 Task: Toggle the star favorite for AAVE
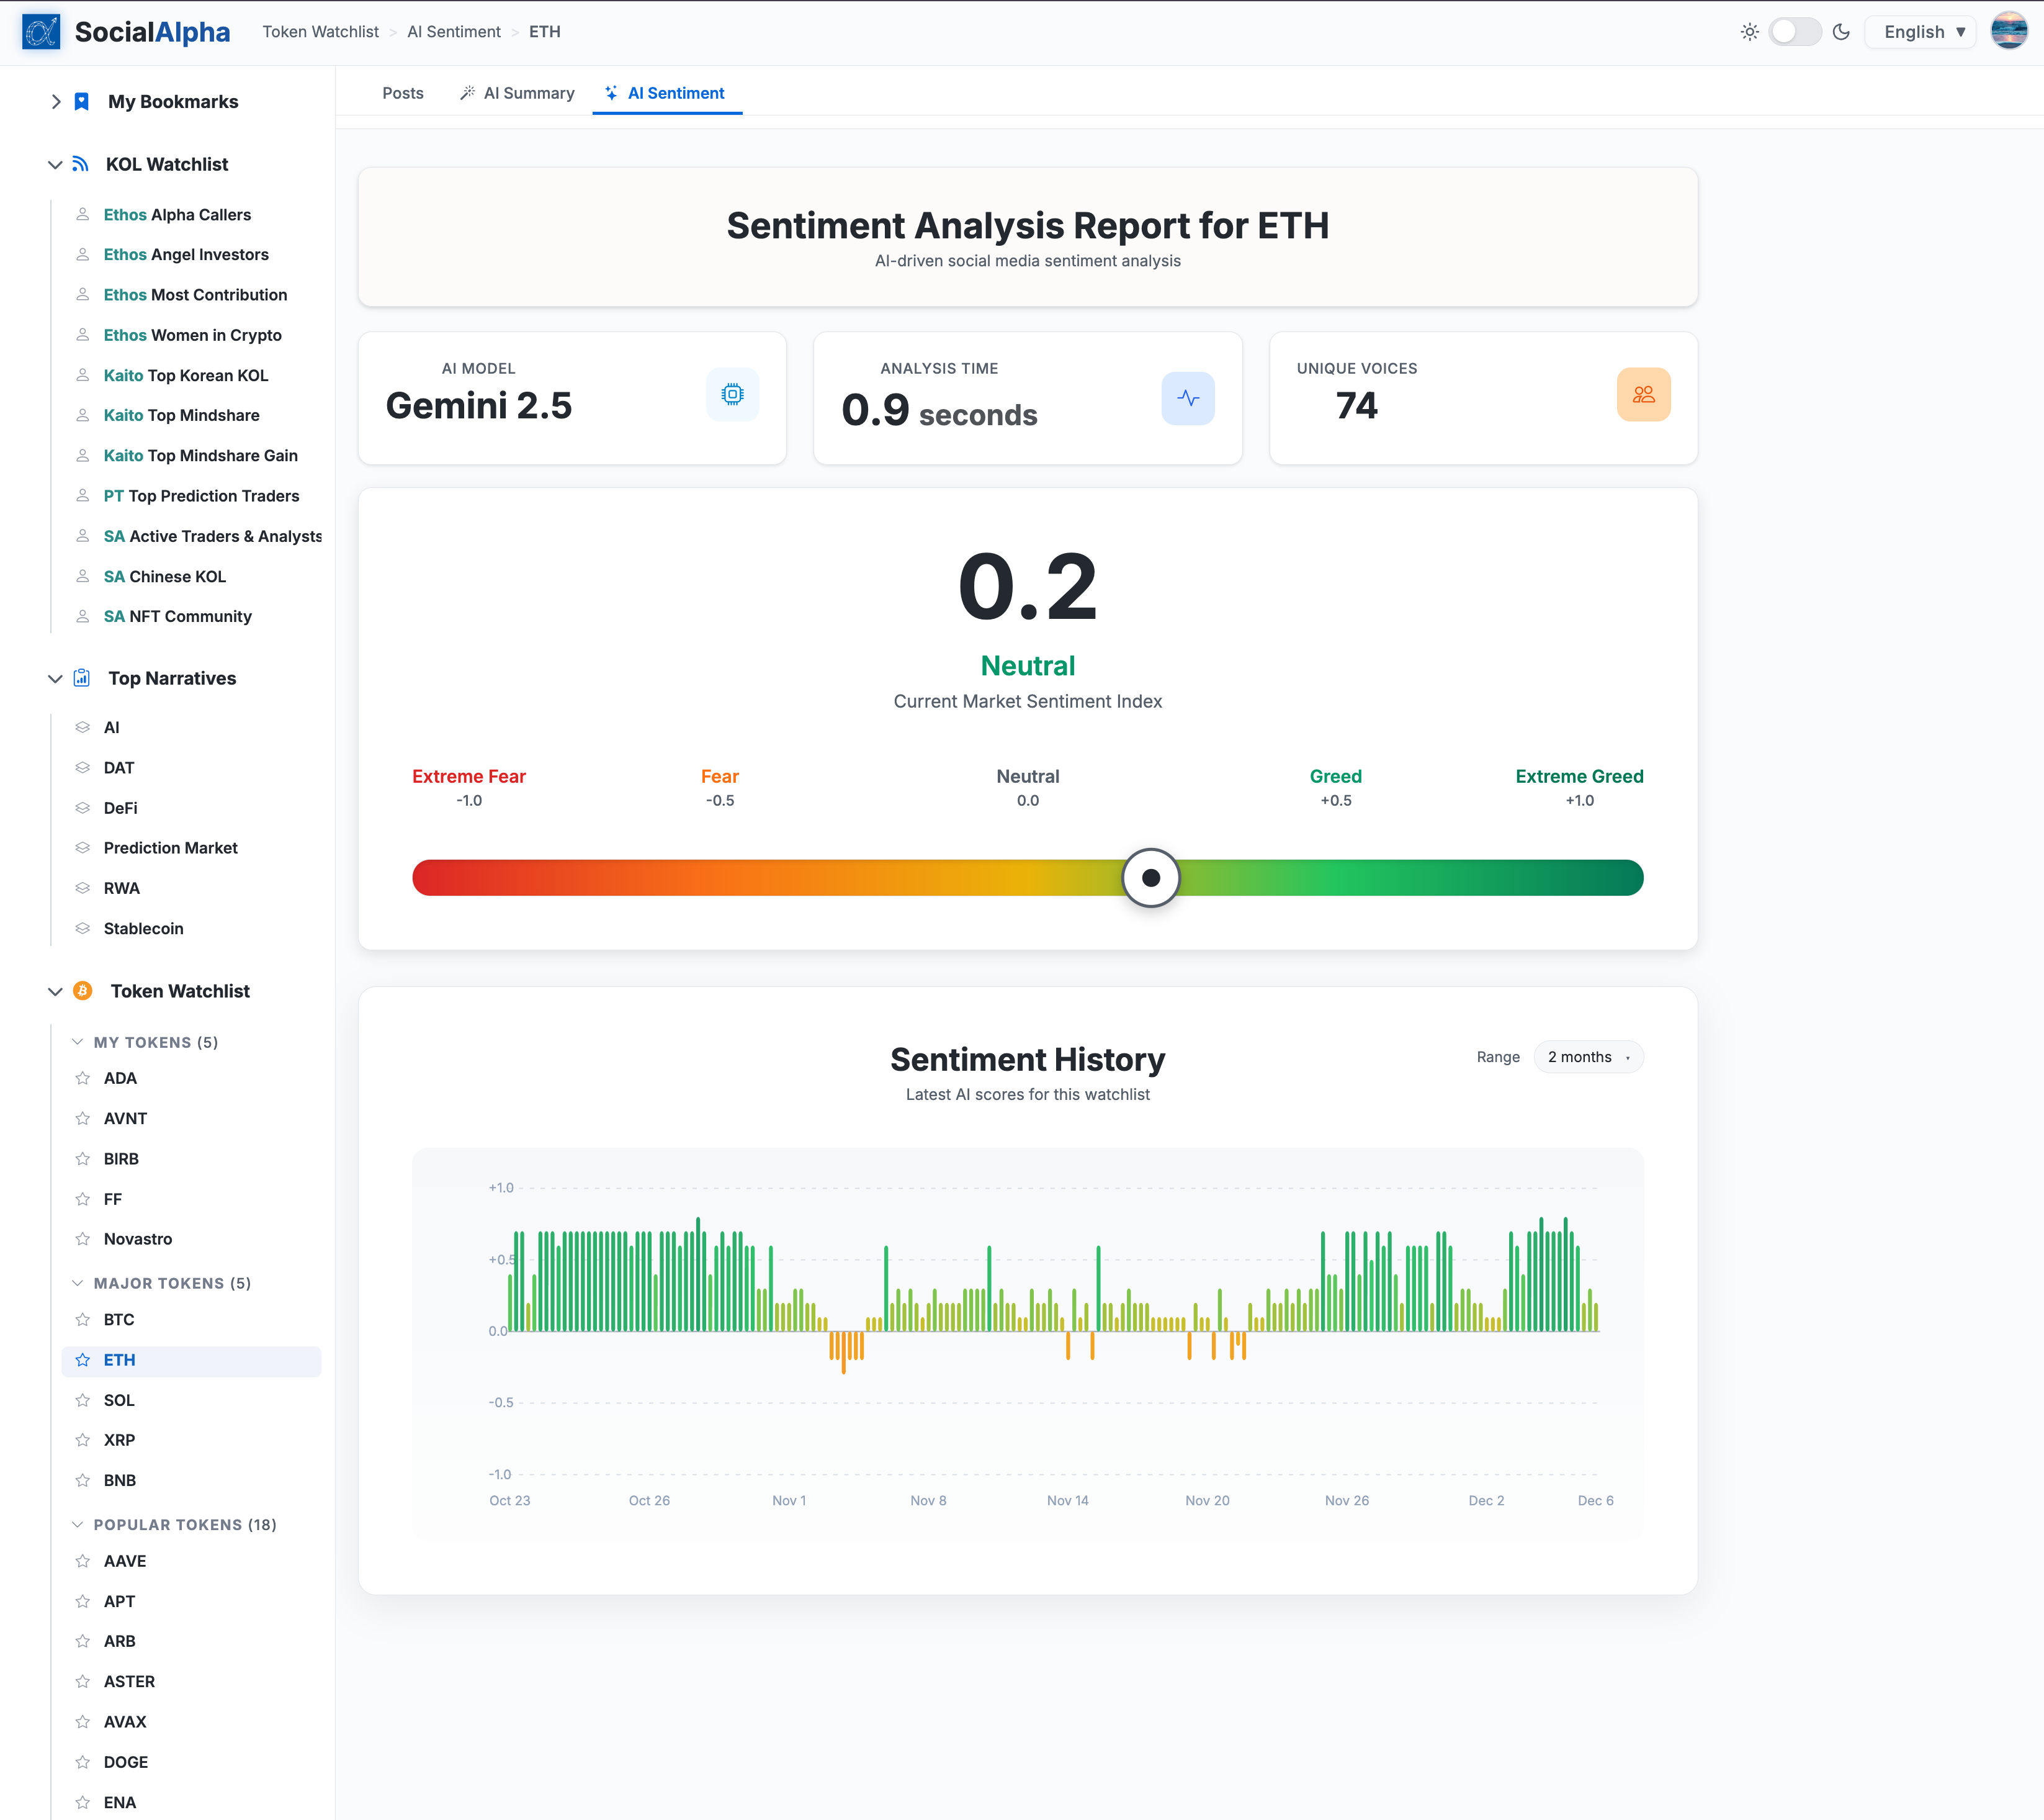(x=83, y=1561)
